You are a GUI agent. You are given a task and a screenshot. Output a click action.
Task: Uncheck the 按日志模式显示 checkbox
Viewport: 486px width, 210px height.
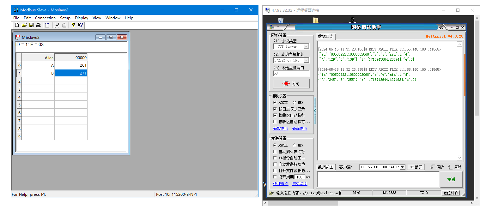pyautogui.click(x=275, y=109)
